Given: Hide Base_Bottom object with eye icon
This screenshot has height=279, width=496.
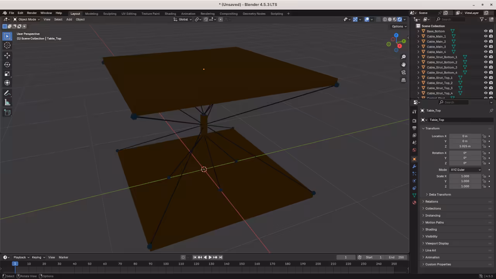Looking at the screenshot, I should (486, 31).
